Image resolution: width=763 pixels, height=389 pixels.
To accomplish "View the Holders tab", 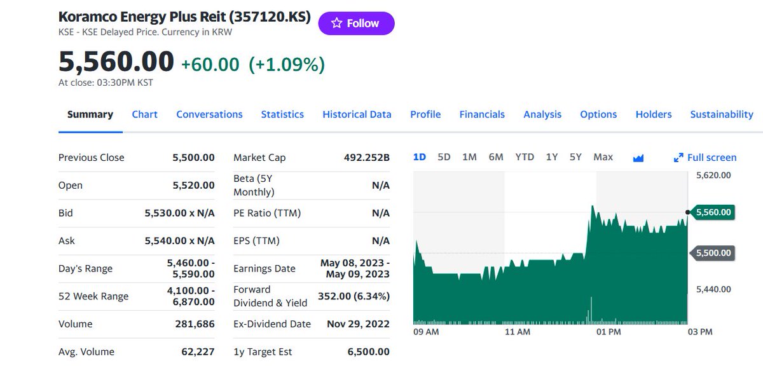I will point(654,114).
